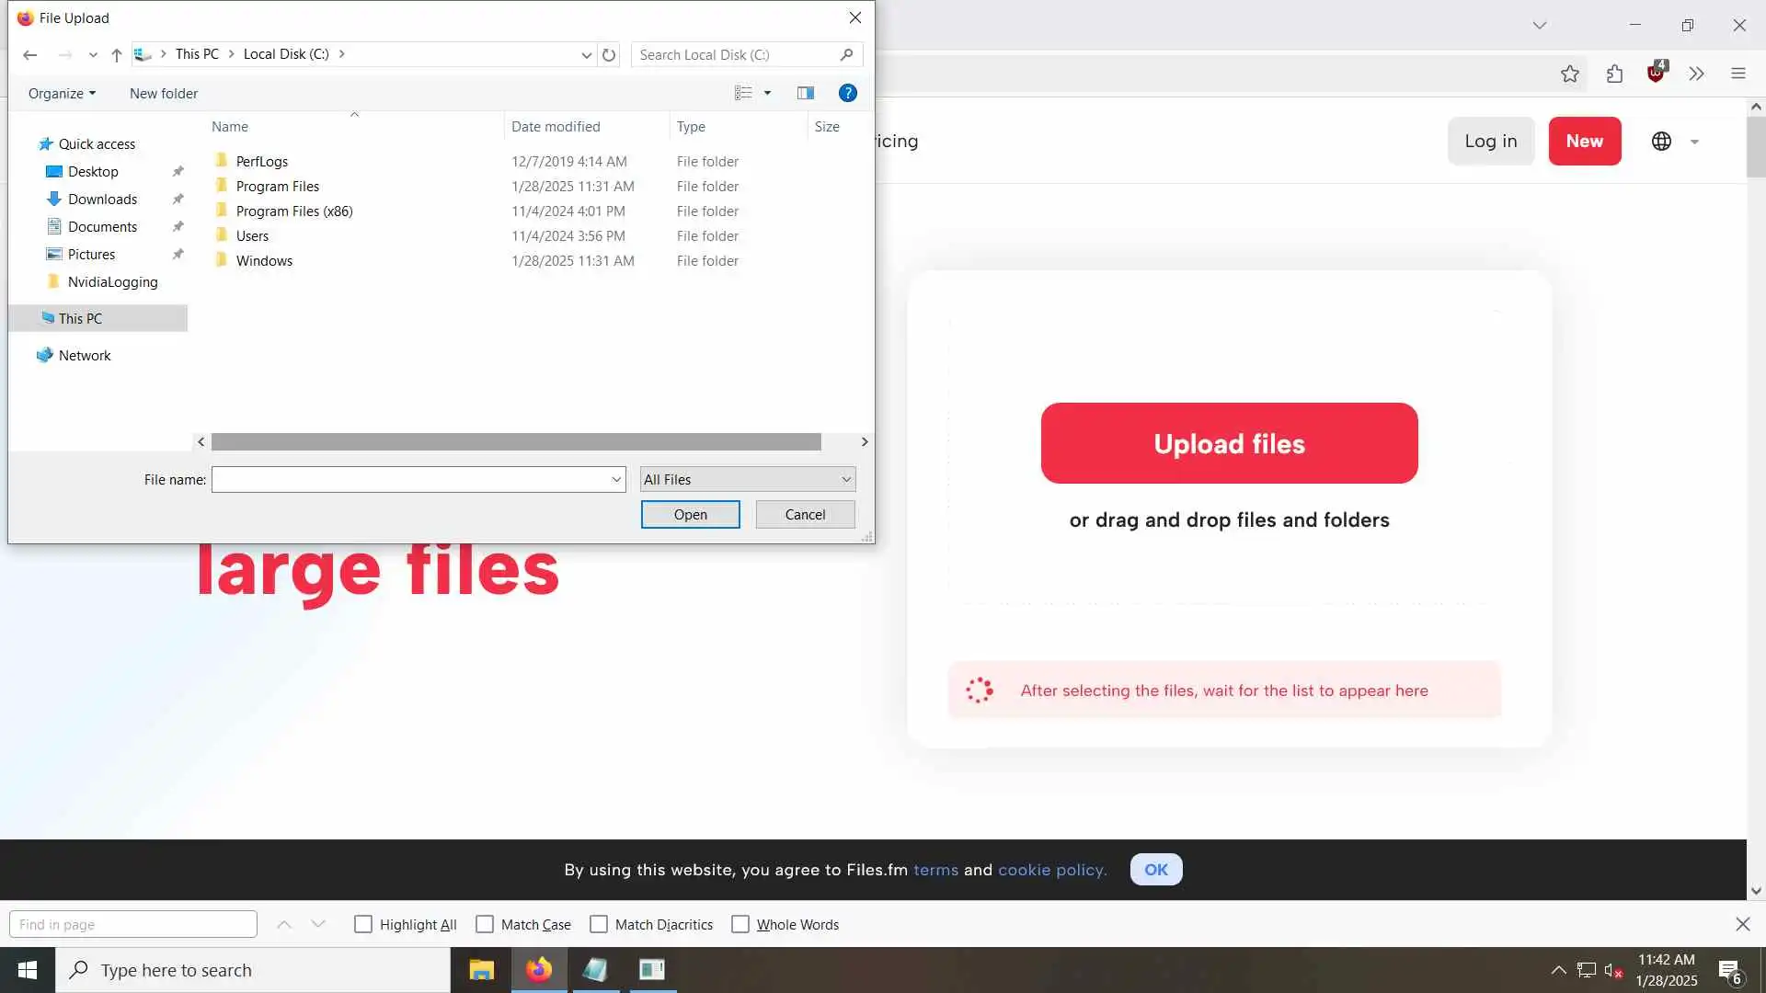Screen dimensions: 1766x993
Task: Expand the File name history dropdown
Action: [616, 479]
